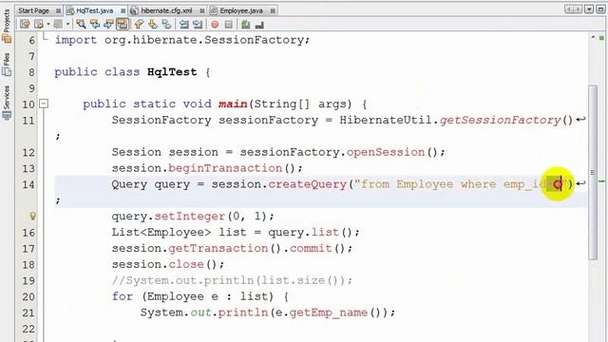608x342 pixels.
Task: Click Shift Line Left icon
Action: tap(183, 25)
